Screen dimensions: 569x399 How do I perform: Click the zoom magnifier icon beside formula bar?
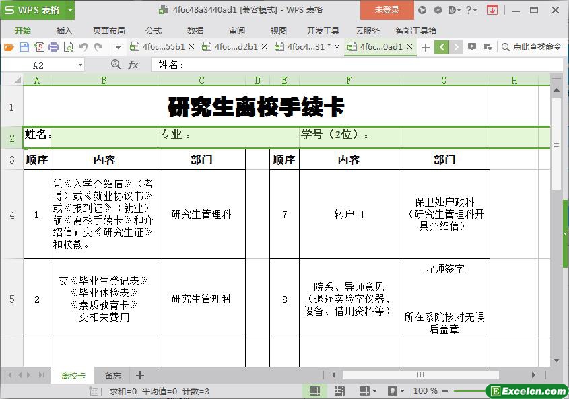click(x=115, y=65)
